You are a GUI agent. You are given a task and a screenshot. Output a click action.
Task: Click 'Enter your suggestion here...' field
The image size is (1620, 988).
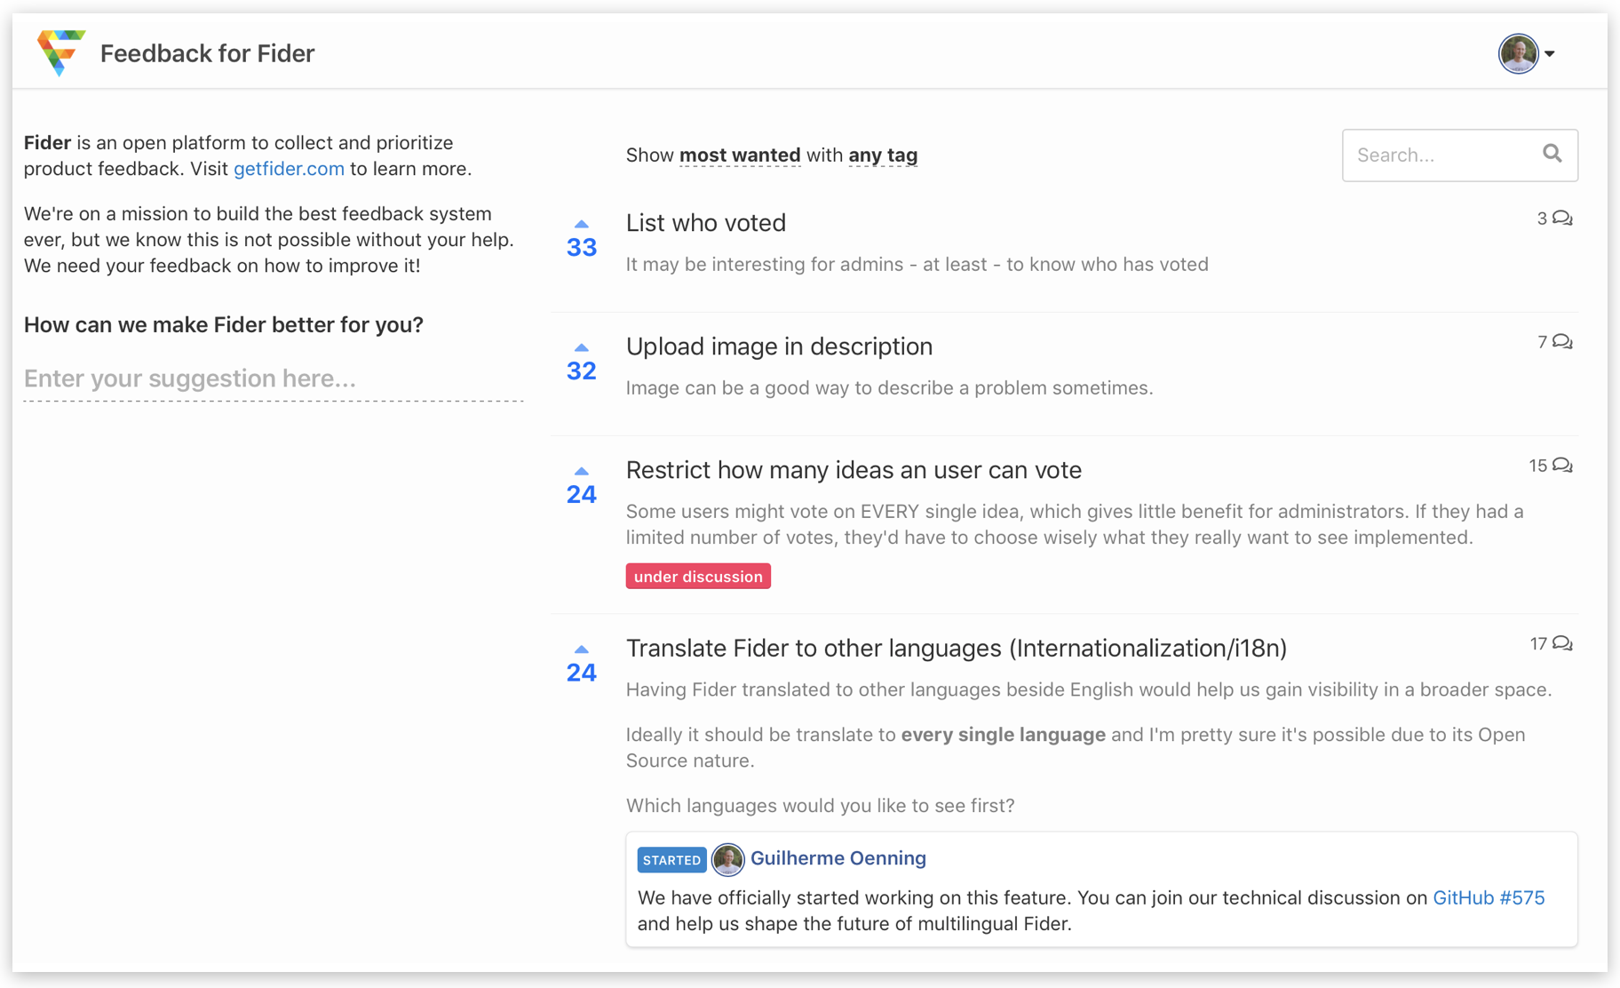point(274,379)
